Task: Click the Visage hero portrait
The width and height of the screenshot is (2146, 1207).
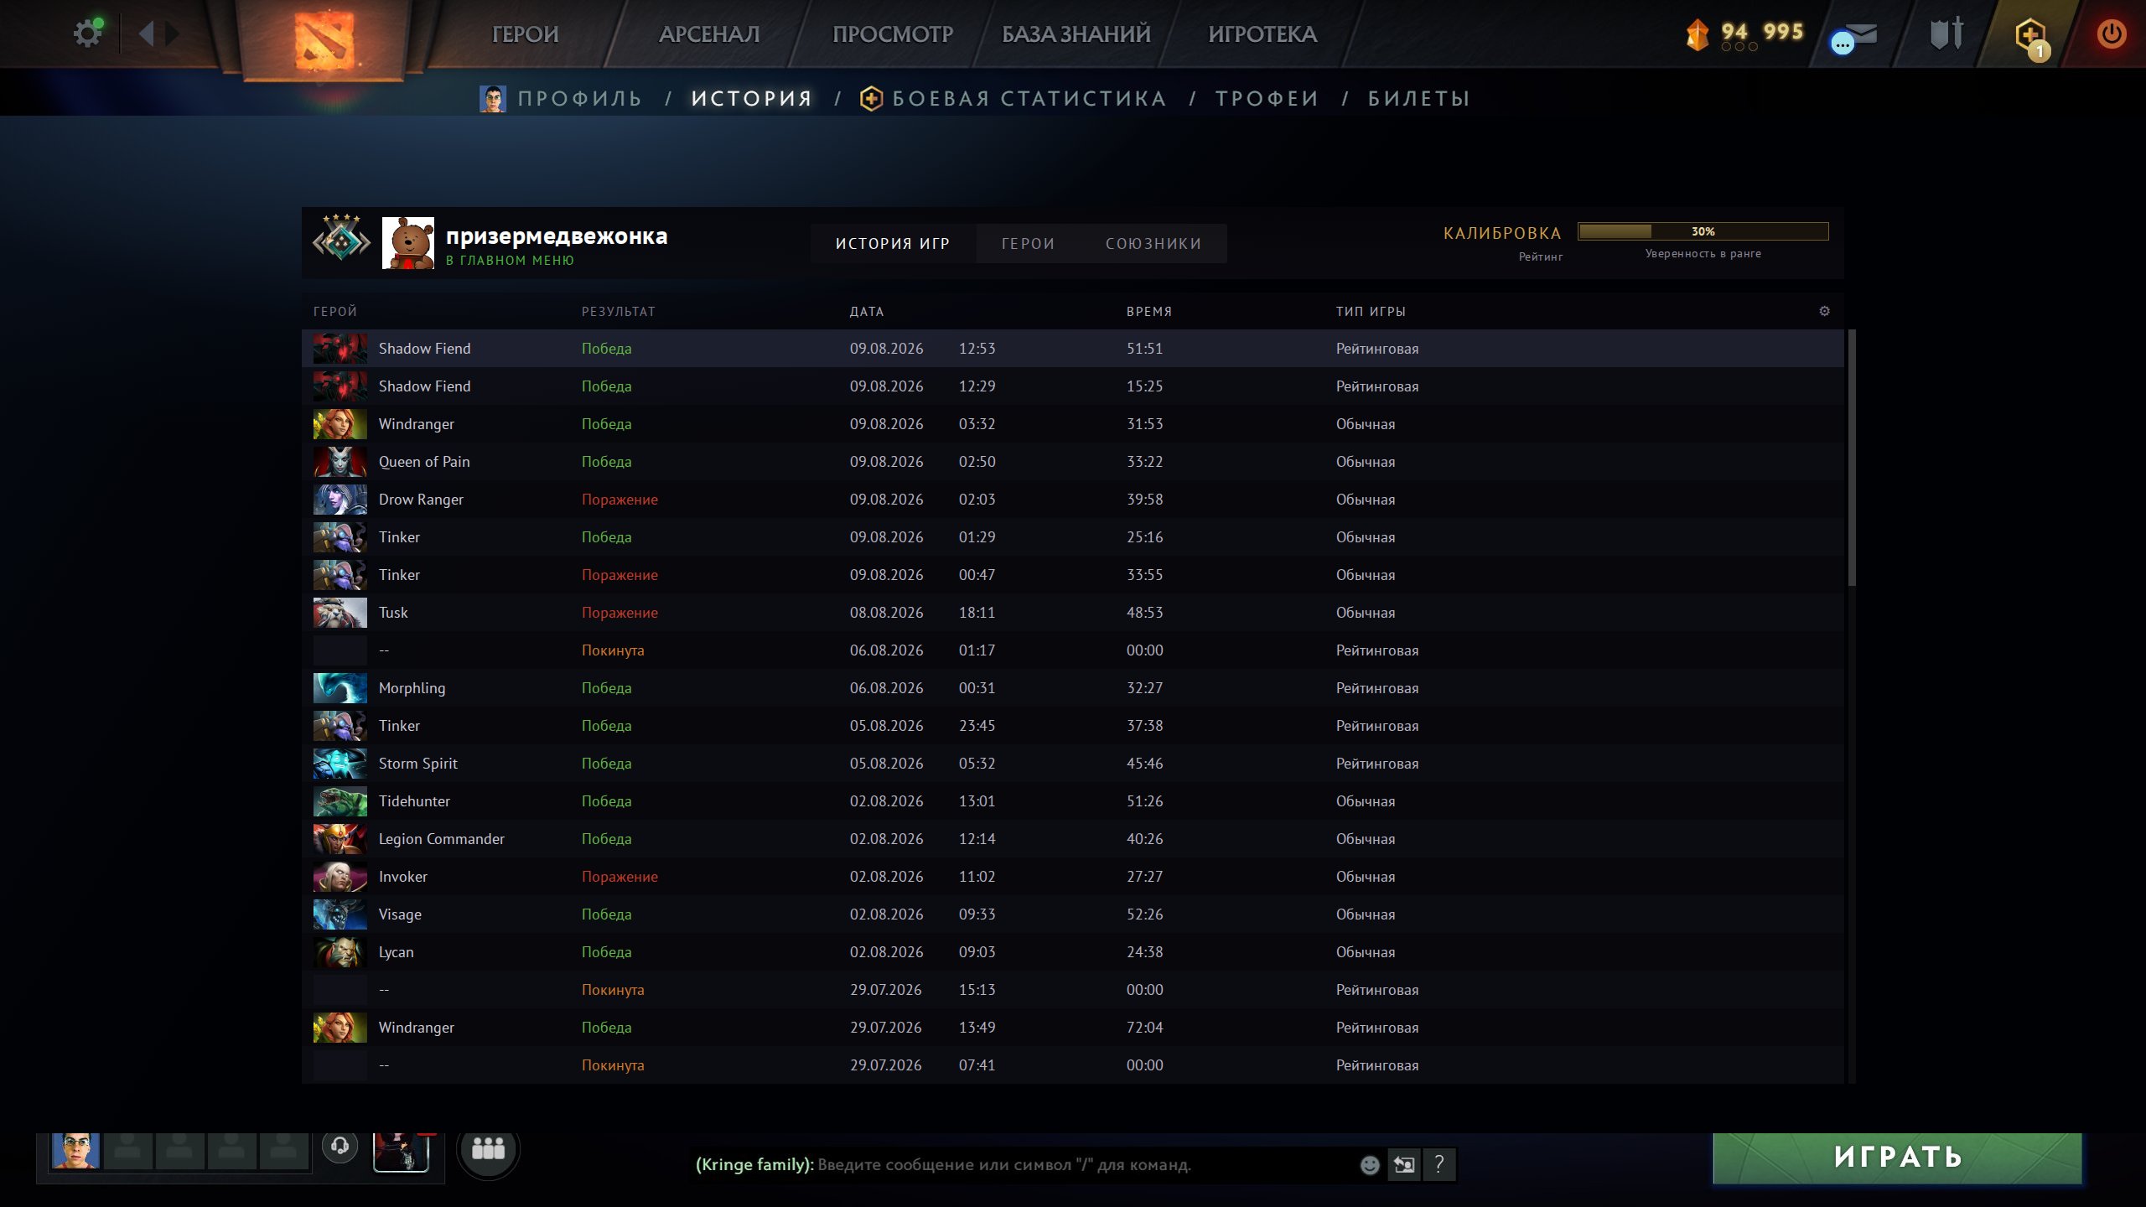Action: (x=340, y=914)
